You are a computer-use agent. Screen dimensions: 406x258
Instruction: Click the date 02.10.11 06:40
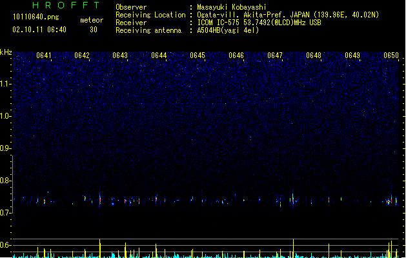pyautogui.click(x=39, y=30)
